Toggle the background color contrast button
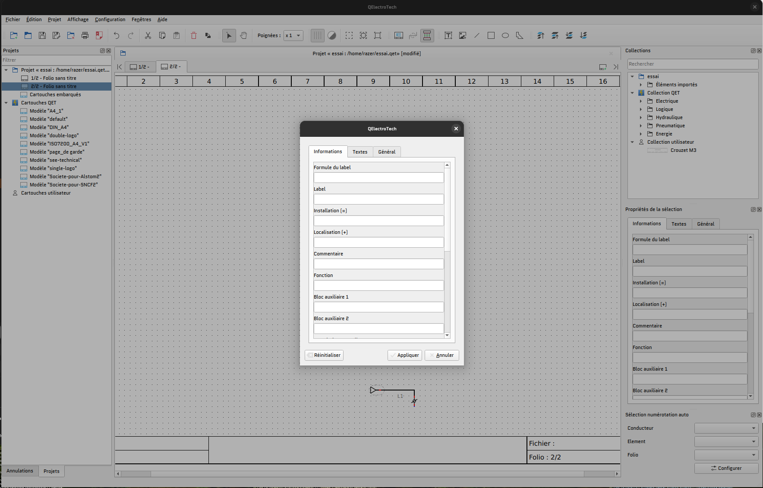 332,36
